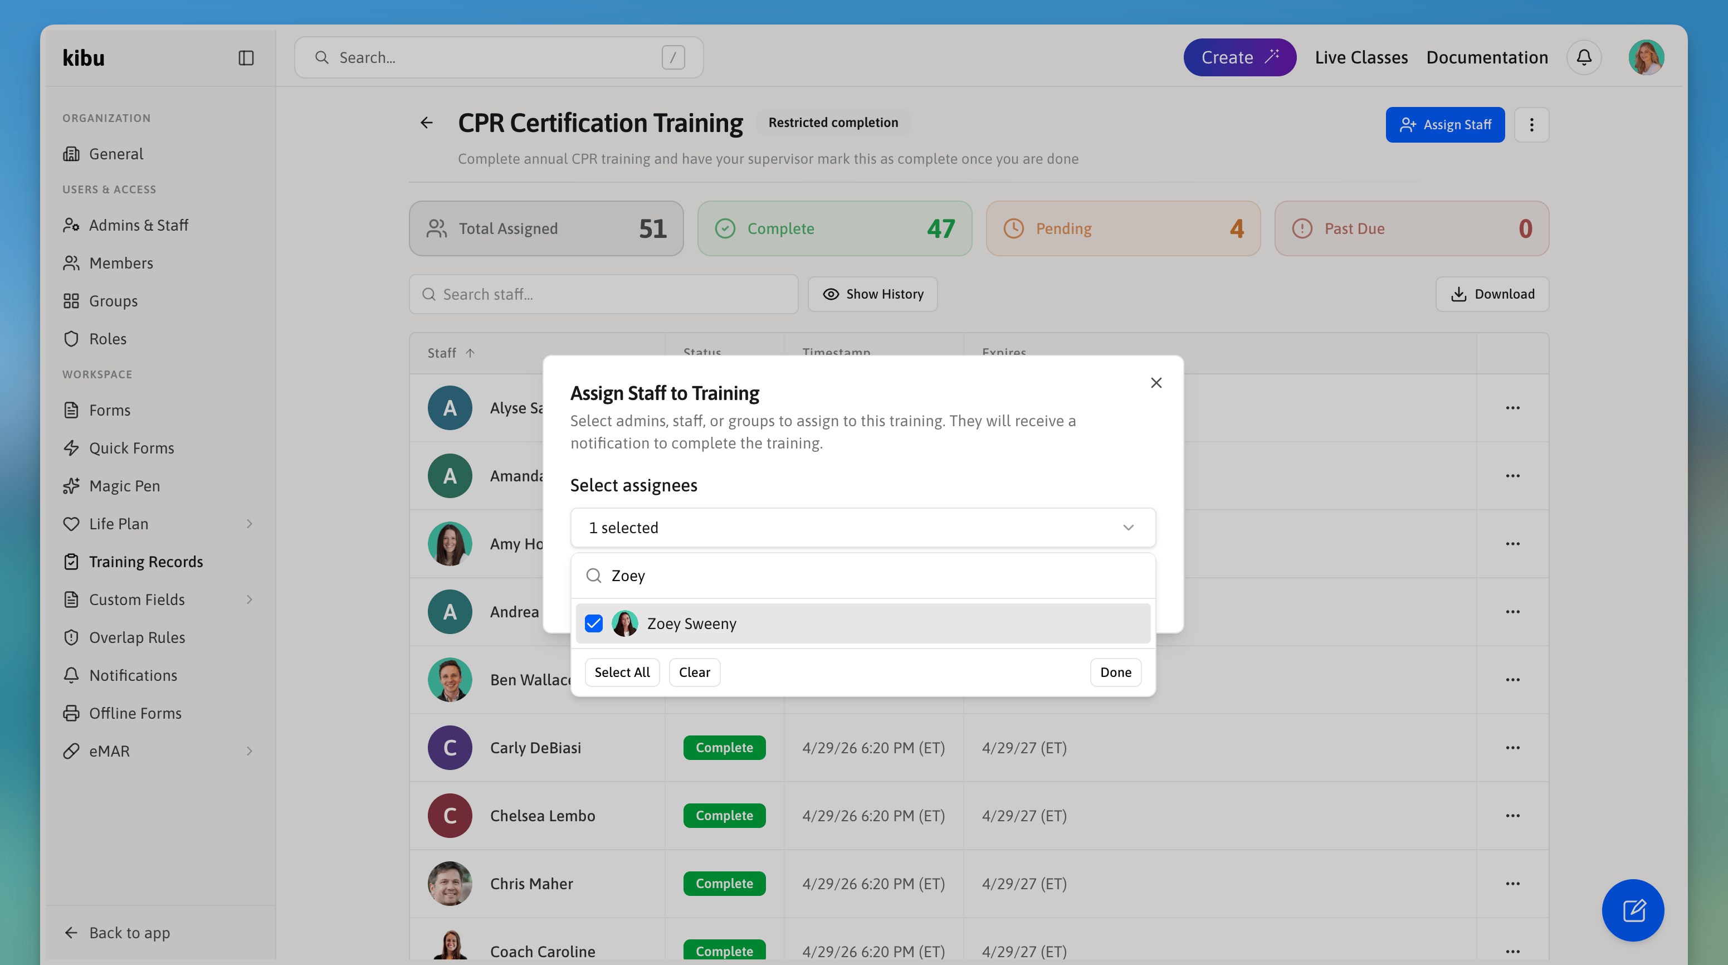Clear the selected assignees

[x=694, y=672]
